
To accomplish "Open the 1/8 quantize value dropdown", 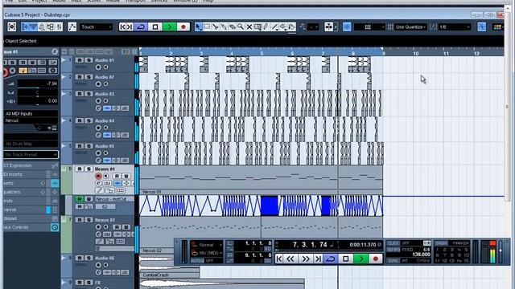I will tap(455, 26).
